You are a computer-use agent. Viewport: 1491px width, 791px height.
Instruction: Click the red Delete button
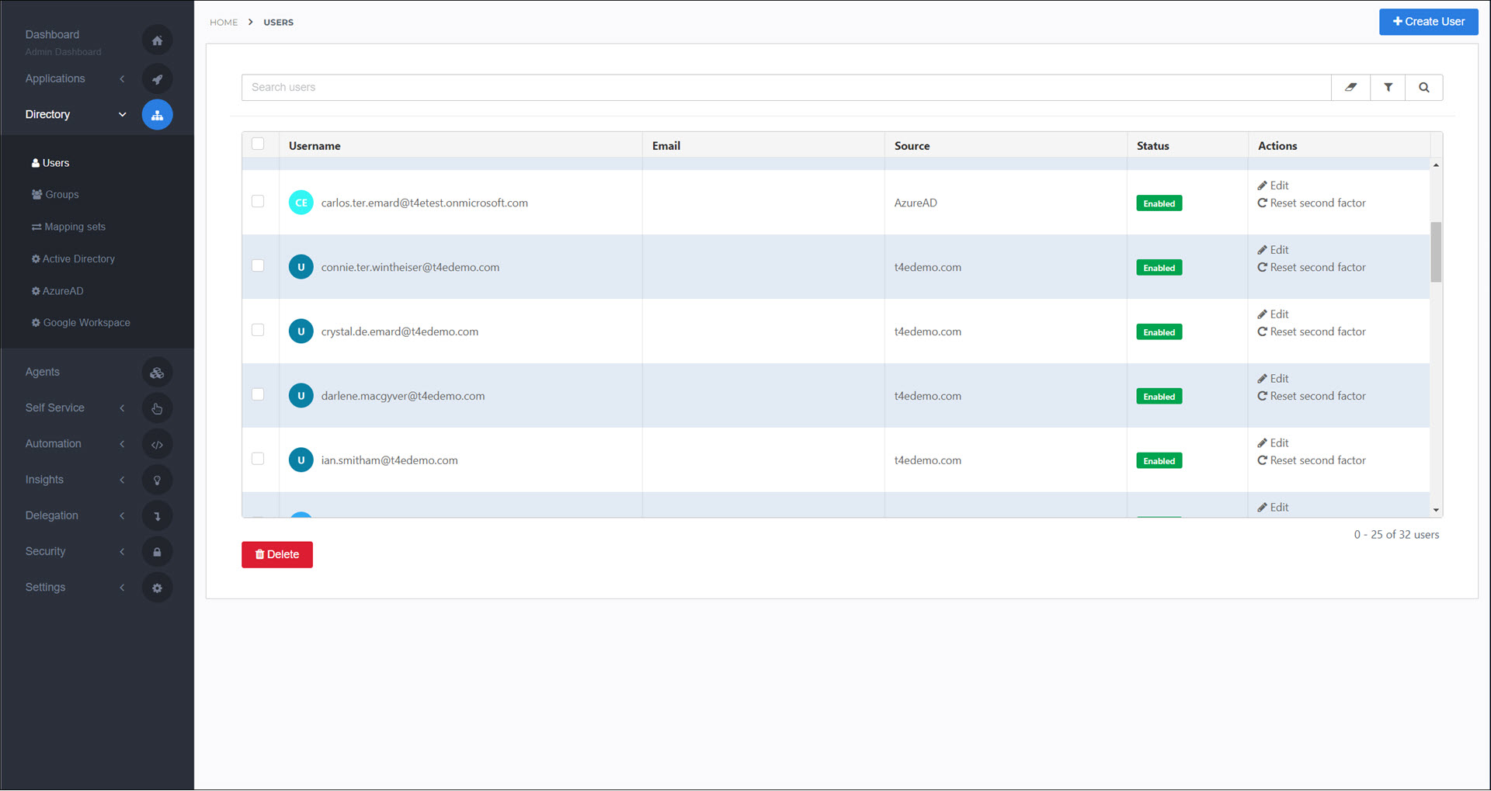277,555
